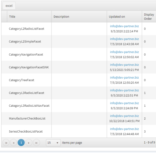Sort by Description column header
Image resolution: width=156 pixels, height=156 pixels.
coord(61,17)
